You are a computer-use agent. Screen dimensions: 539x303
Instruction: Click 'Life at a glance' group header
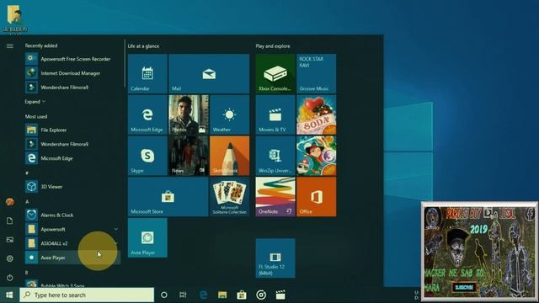[x=143, y=46]
